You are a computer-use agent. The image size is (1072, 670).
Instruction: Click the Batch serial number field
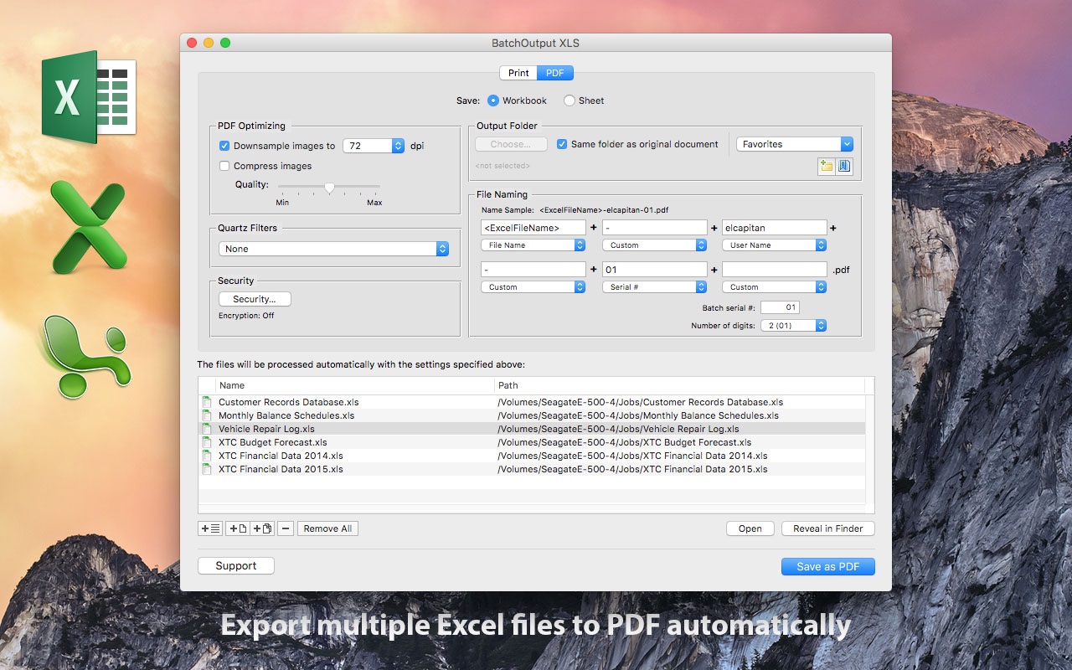coord(780,308)
